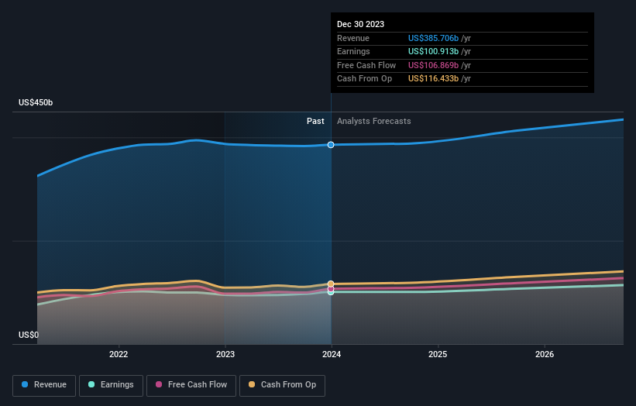Click the 2024 x-axis label
This screenshot has height=406, width=636.
click(332, 354)
